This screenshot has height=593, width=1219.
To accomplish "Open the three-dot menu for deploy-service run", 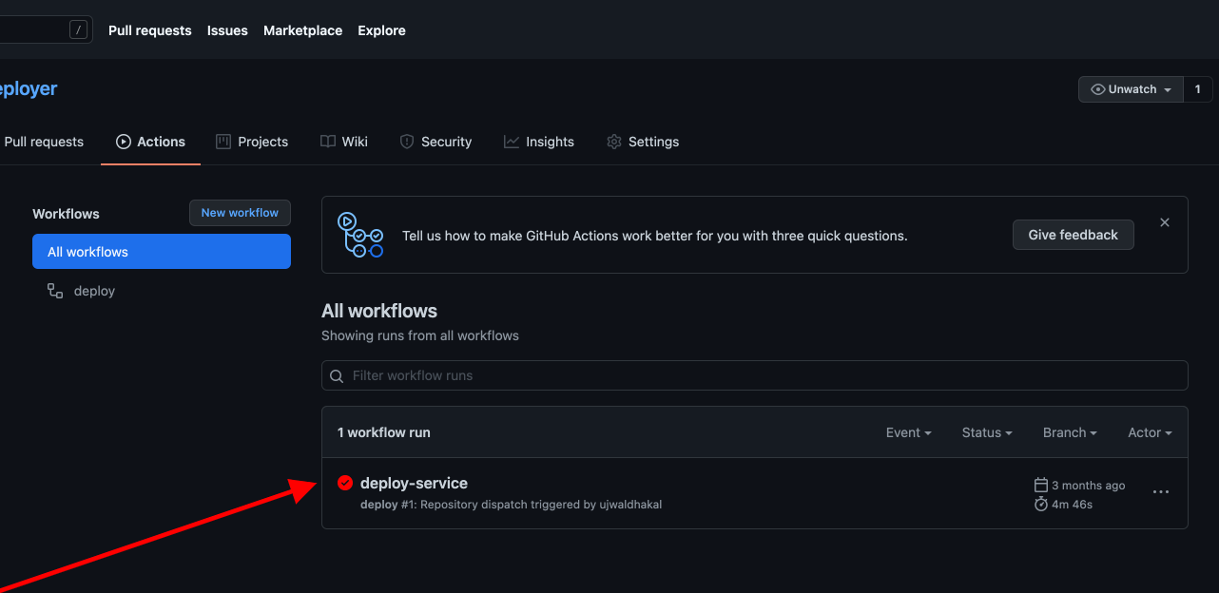I will click(1160, 492).
